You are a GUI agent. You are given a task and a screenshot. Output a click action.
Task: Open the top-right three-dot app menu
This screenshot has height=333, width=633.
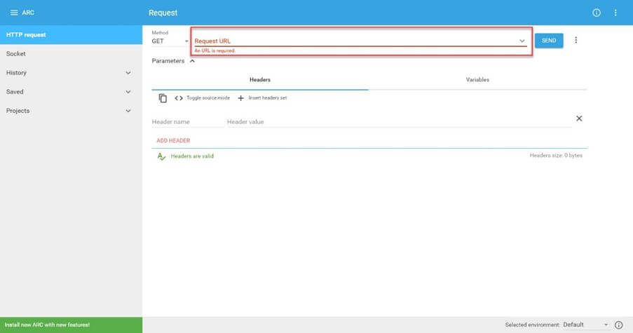615,13
